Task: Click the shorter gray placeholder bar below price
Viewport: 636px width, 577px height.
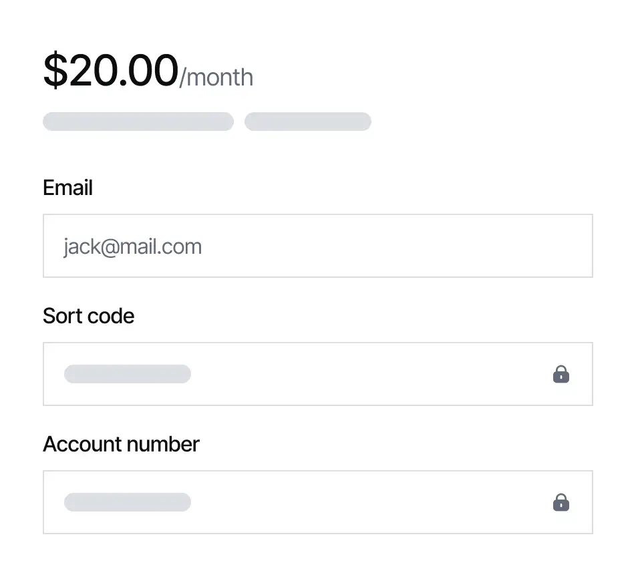Action: tap(308, 122)
